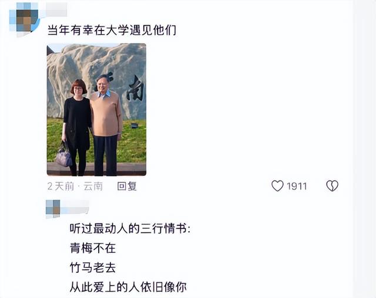The image size is (376, 298).
Task: Click the reply author's blurred username
Action: pos(75,207)
